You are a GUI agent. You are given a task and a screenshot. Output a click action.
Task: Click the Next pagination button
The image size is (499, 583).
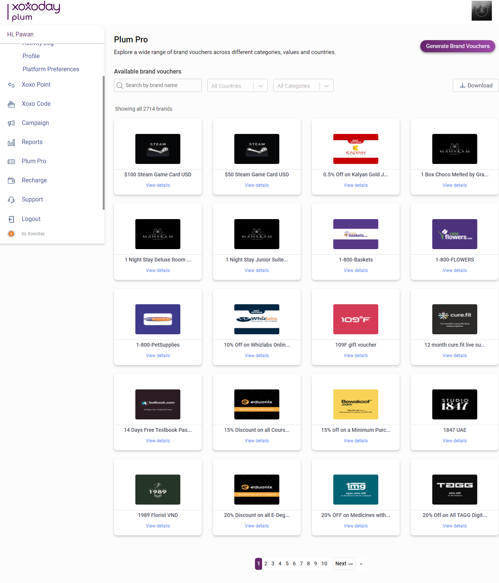tap(344, 563)
